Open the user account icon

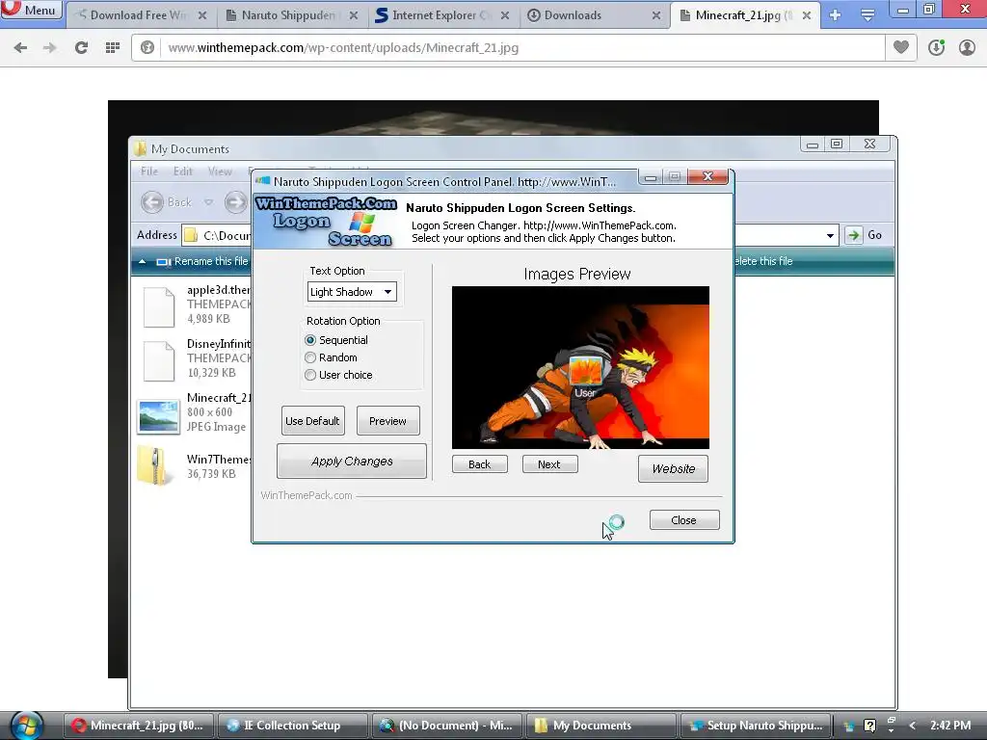click(x=967, y=47)
